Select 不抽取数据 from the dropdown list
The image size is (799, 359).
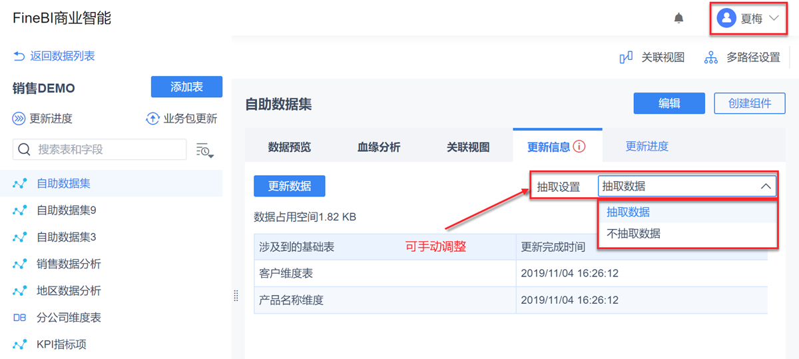[633, 234]
